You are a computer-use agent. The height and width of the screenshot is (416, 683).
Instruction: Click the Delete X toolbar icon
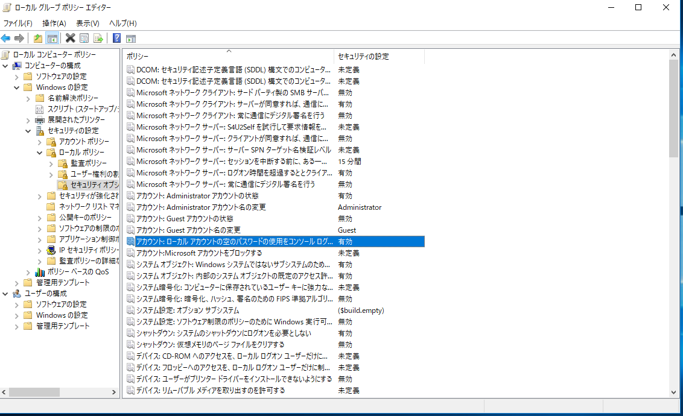[x=70, y=39]
